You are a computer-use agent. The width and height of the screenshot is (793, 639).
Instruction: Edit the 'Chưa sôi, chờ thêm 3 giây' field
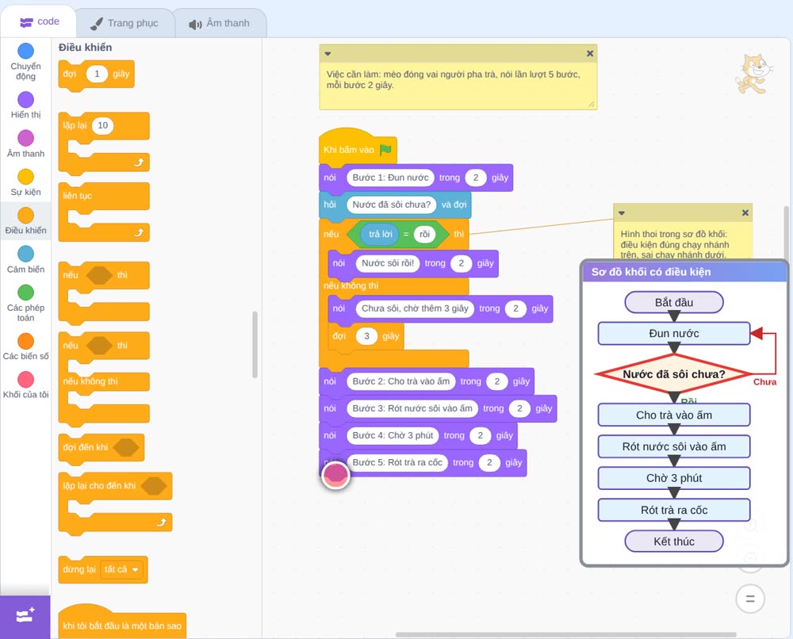coord(415,308)
